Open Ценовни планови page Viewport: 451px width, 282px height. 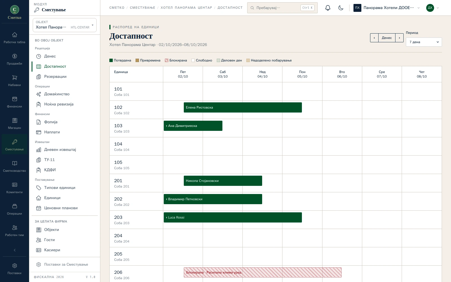[x=65, y=208]
